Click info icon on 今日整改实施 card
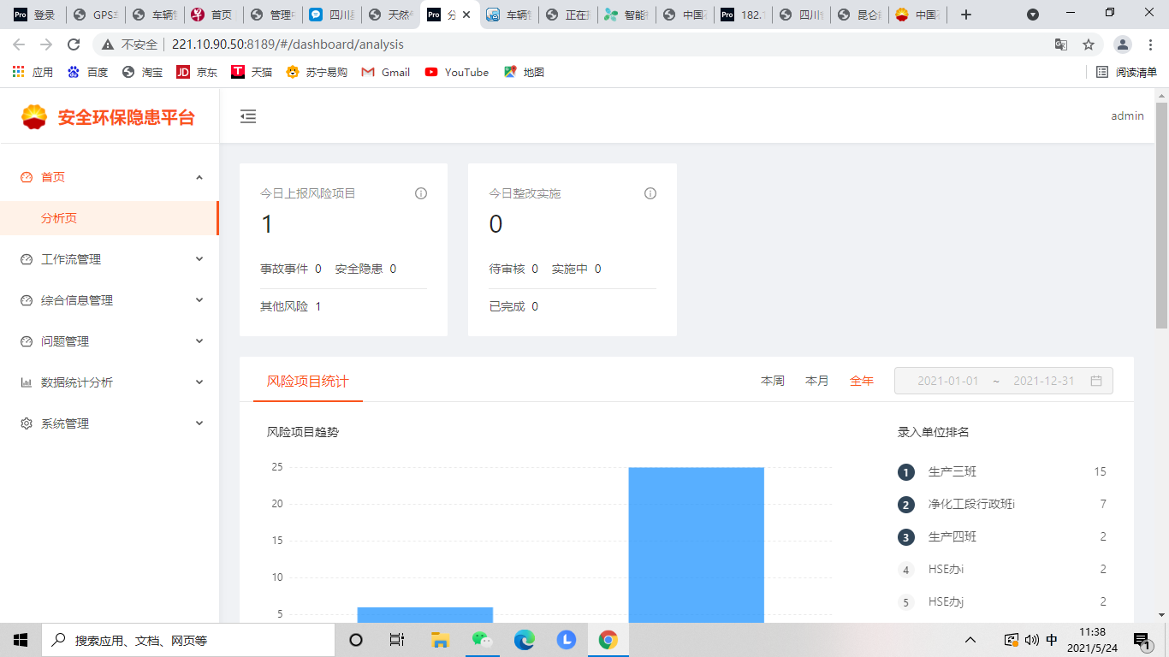The height and width of the screenshot is (657, 1169). tap(650, 193)
